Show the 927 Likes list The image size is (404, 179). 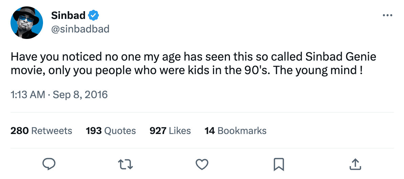pyautogui.click(x=170, y=131)
